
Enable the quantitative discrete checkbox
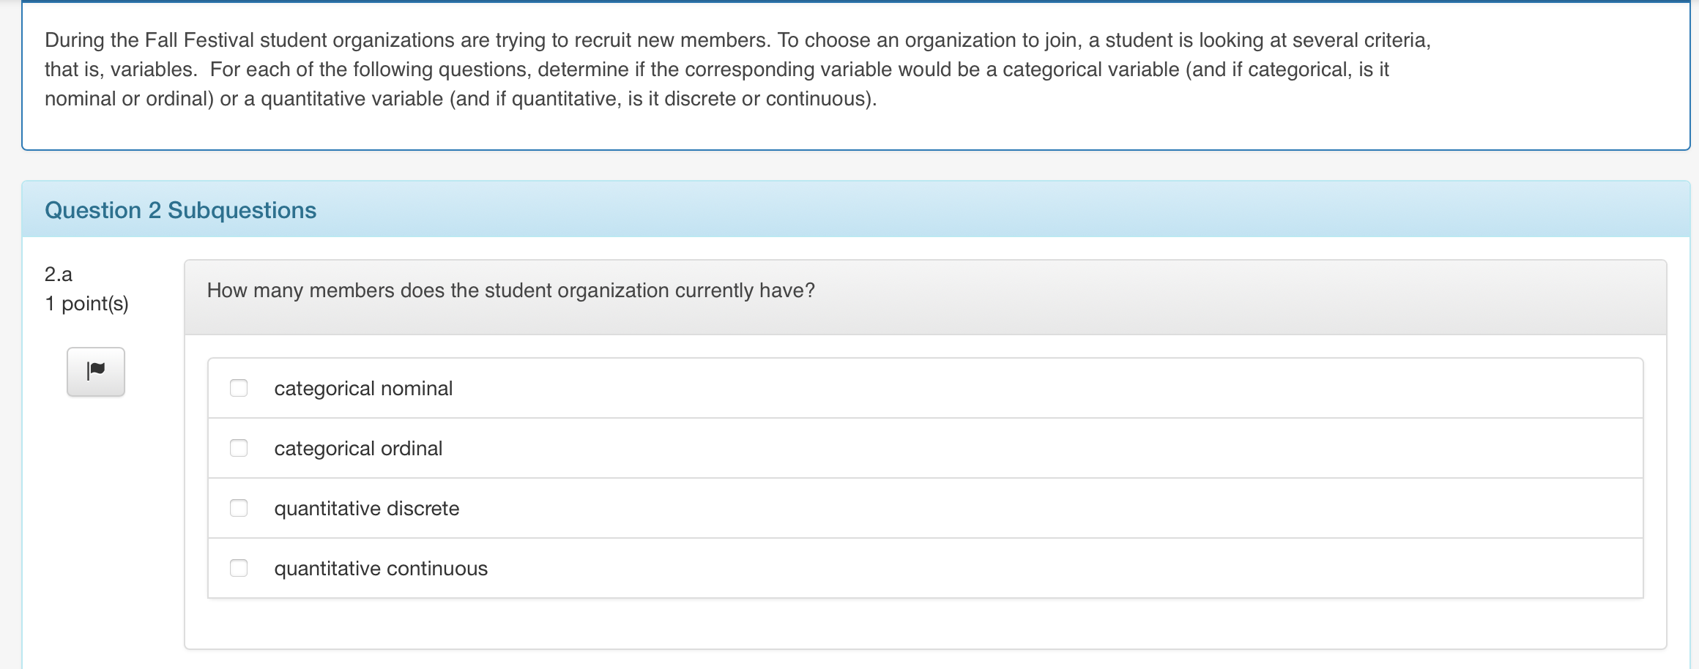(x=239, y=508)
